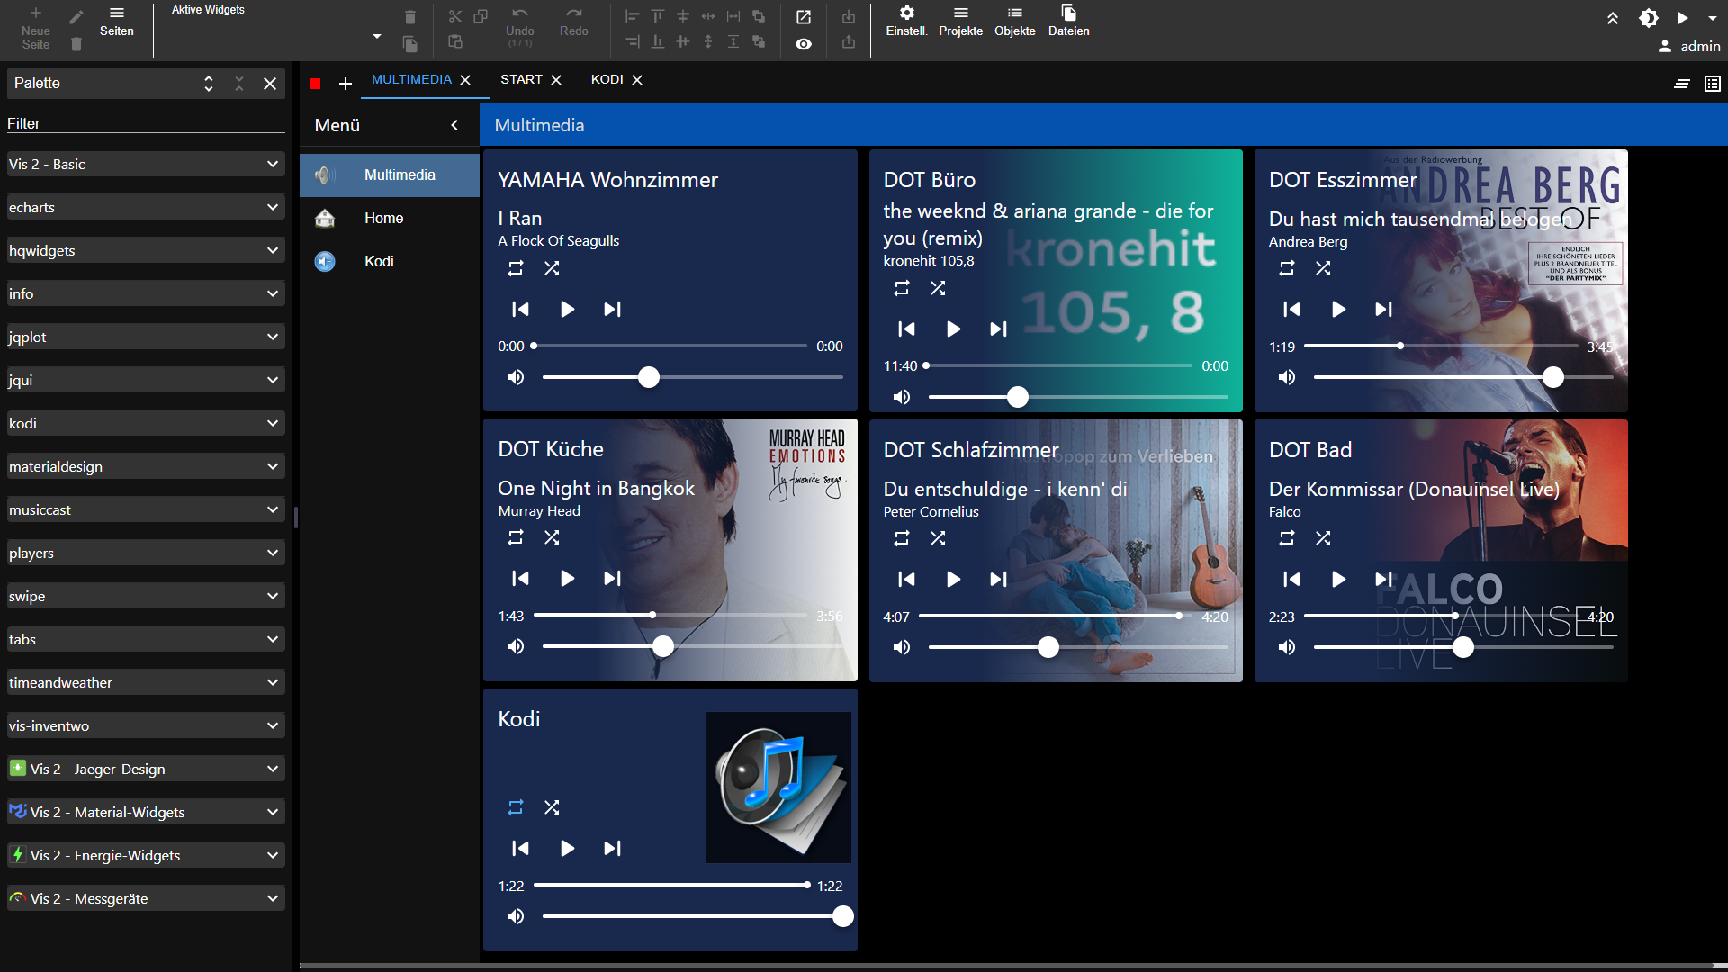Close the Palette panel
The image size is (1728, 972).
(269, 84)
